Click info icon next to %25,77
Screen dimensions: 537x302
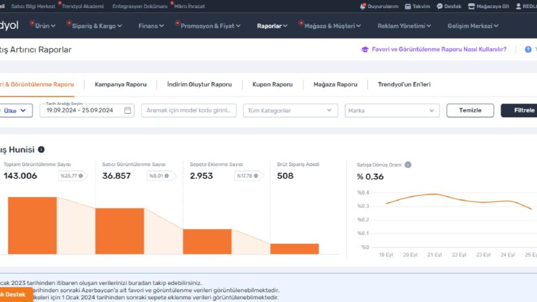[x=81, y=176]
